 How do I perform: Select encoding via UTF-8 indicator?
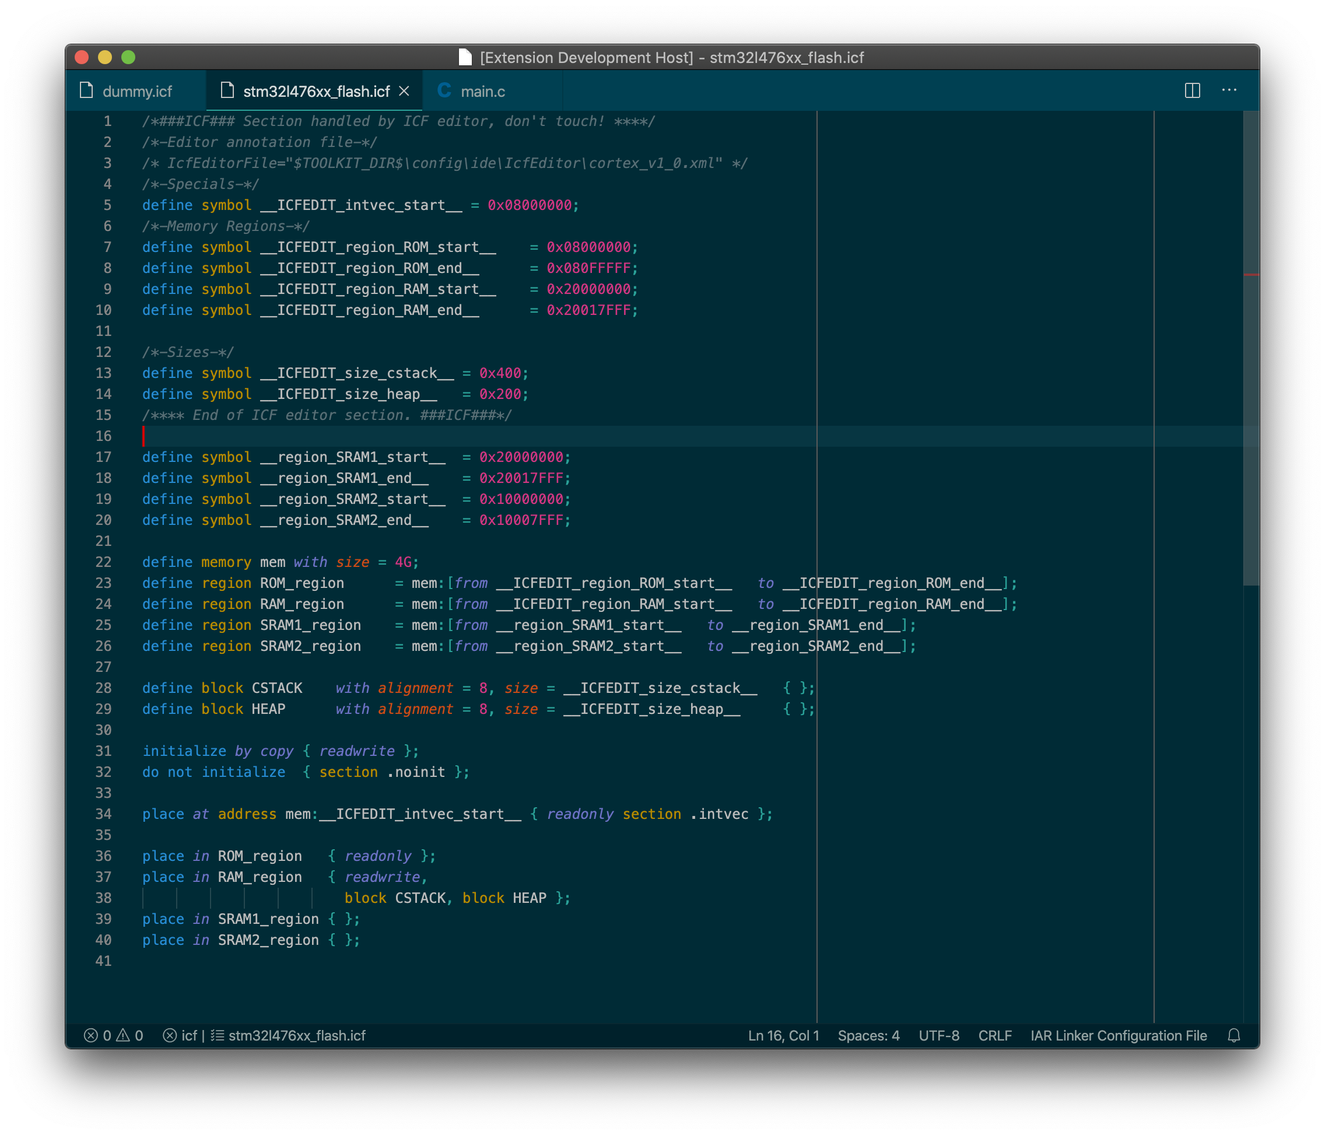click(x=939, y=1036)
